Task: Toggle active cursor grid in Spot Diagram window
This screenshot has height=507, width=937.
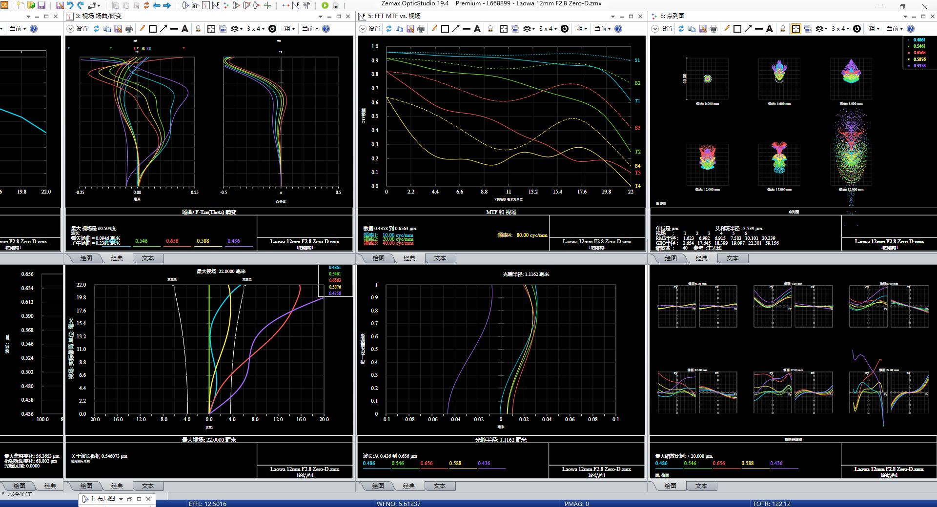Action: [796, 29]
